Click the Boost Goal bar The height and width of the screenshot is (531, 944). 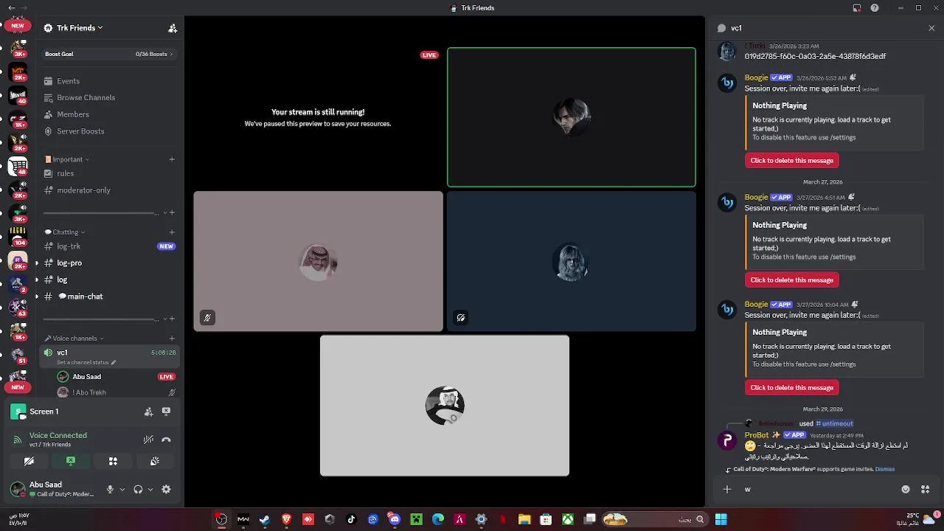click(109, 54)
